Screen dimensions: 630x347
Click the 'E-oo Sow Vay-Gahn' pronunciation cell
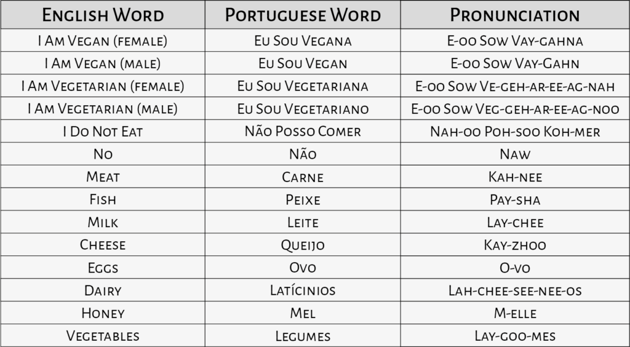[x=515, y=63]
